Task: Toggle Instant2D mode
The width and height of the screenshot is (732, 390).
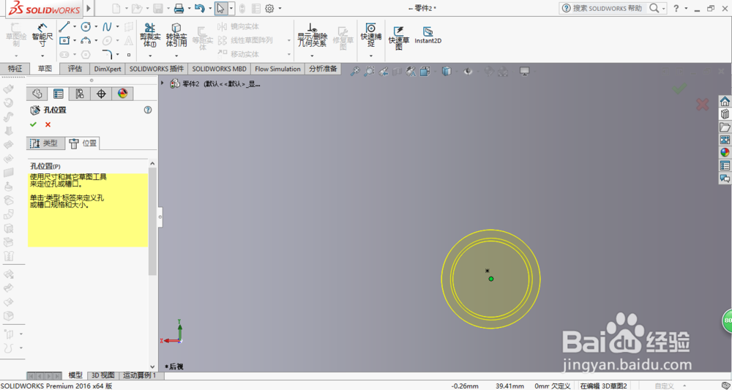Action: 427,35
